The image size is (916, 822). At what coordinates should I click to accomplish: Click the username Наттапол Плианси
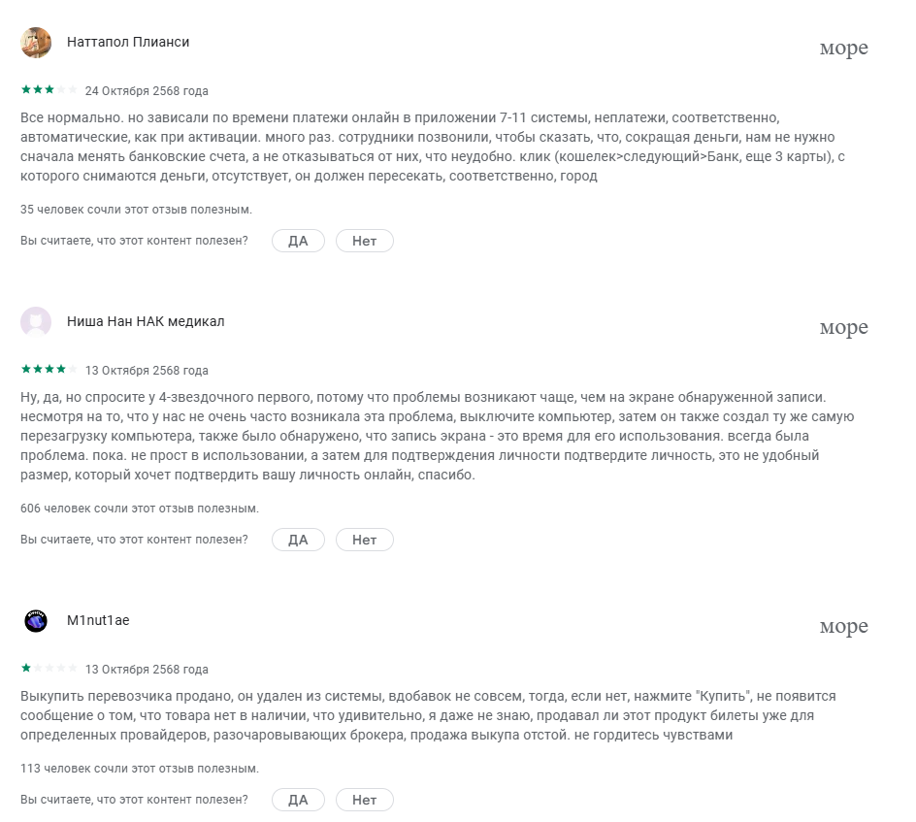pyautogui.click(x=128, y=42)
